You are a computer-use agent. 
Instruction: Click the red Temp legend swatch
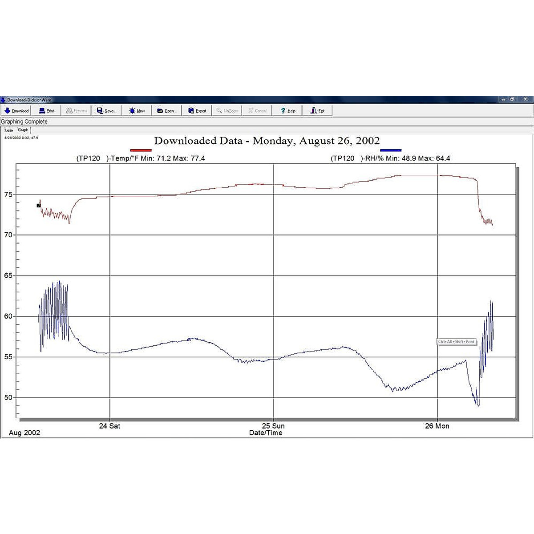[141, 150]
